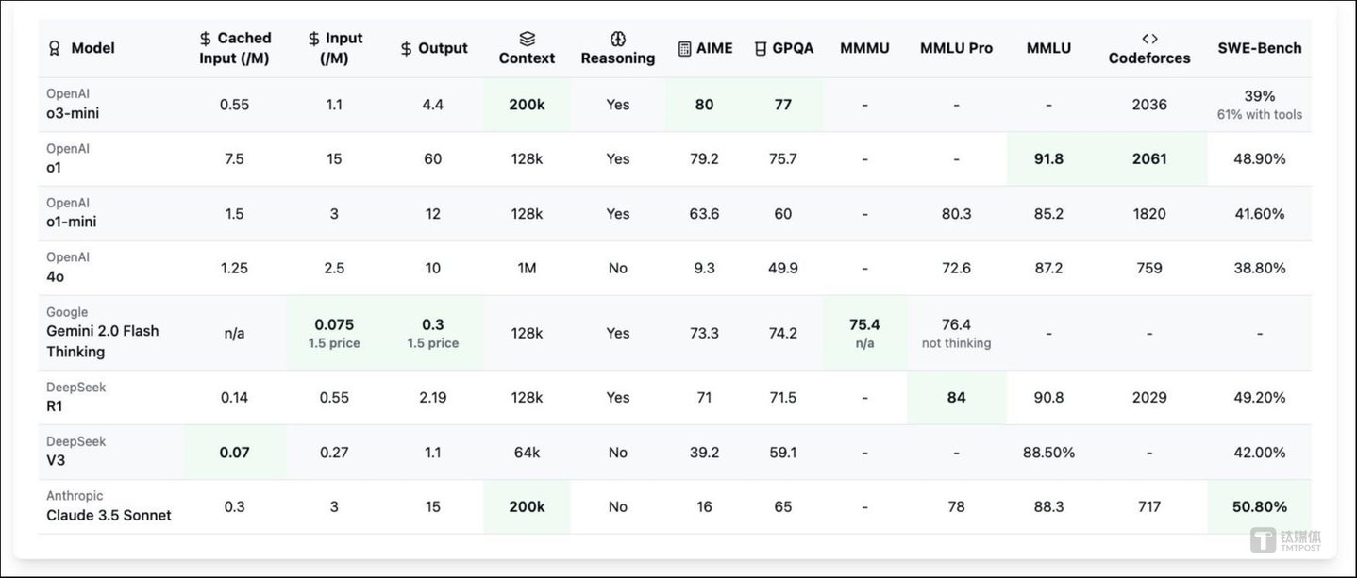This screenshot has width=1357, height=578.
Task: Click the Context layers icon
Action: (527, 39)
